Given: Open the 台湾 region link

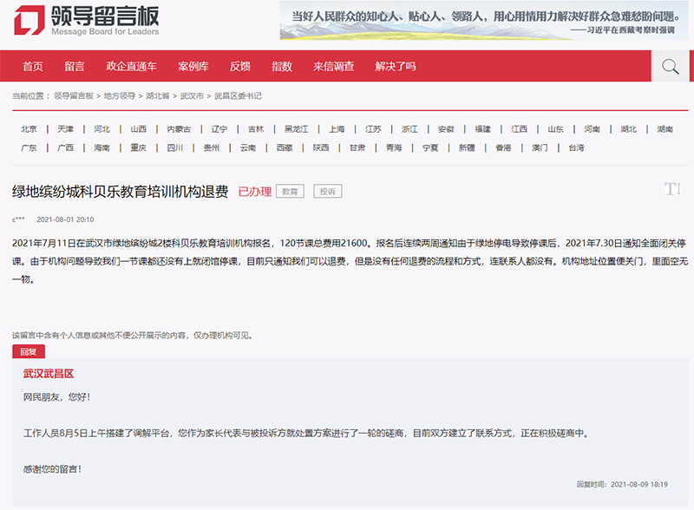Looking at the screenshot, I should coord(576,147).
